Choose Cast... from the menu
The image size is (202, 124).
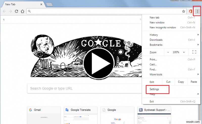tap(171, 65)
